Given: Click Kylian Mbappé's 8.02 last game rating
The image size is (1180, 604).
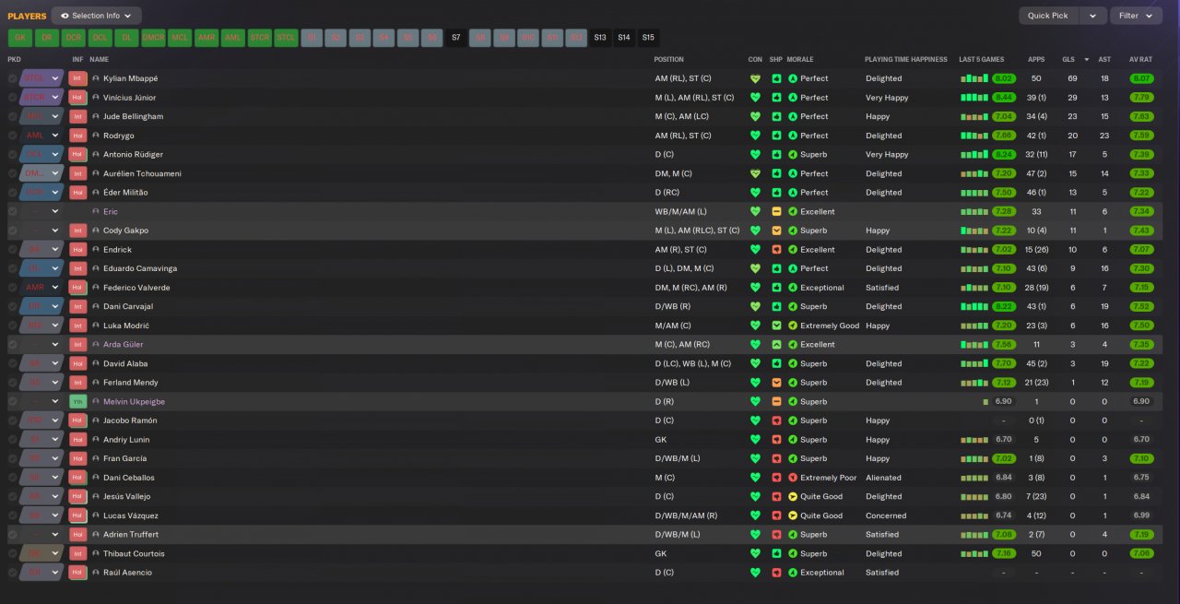Looking at the screenshot, I should coord(1004,78).
